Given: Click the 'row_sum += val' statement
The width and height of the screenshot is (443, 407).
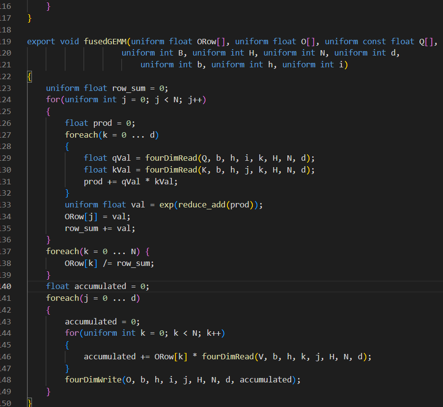Looking at the screenshot, I should tap(100, 228).
